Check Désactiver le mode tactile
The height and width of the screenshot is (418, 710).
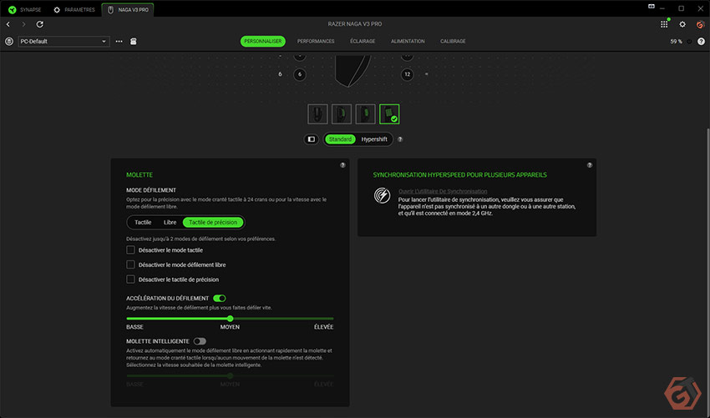coord(130,249)
